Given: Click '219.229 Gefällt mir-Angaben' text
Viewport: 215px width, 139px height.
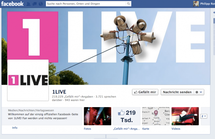Looking at the screenshot, I should [x=73, y=97].
